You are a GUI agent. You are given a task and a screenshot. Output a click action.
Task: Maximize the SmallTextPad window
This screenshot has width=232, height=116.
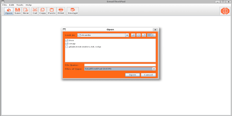coord(223,2)
